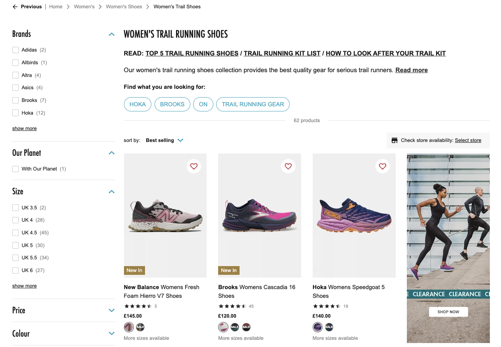Click the back arrow next to Previous
Screen dimensions: 501x347
pyautogui.click(x=15, y=7)
